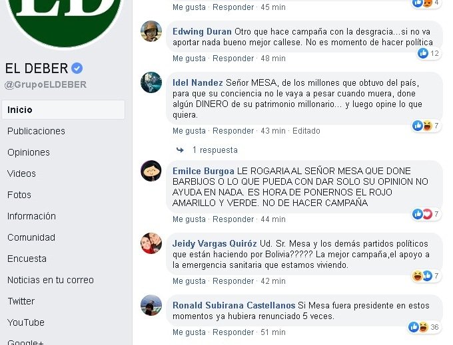Click the Editado label on Idel's comment

(306, 130)
